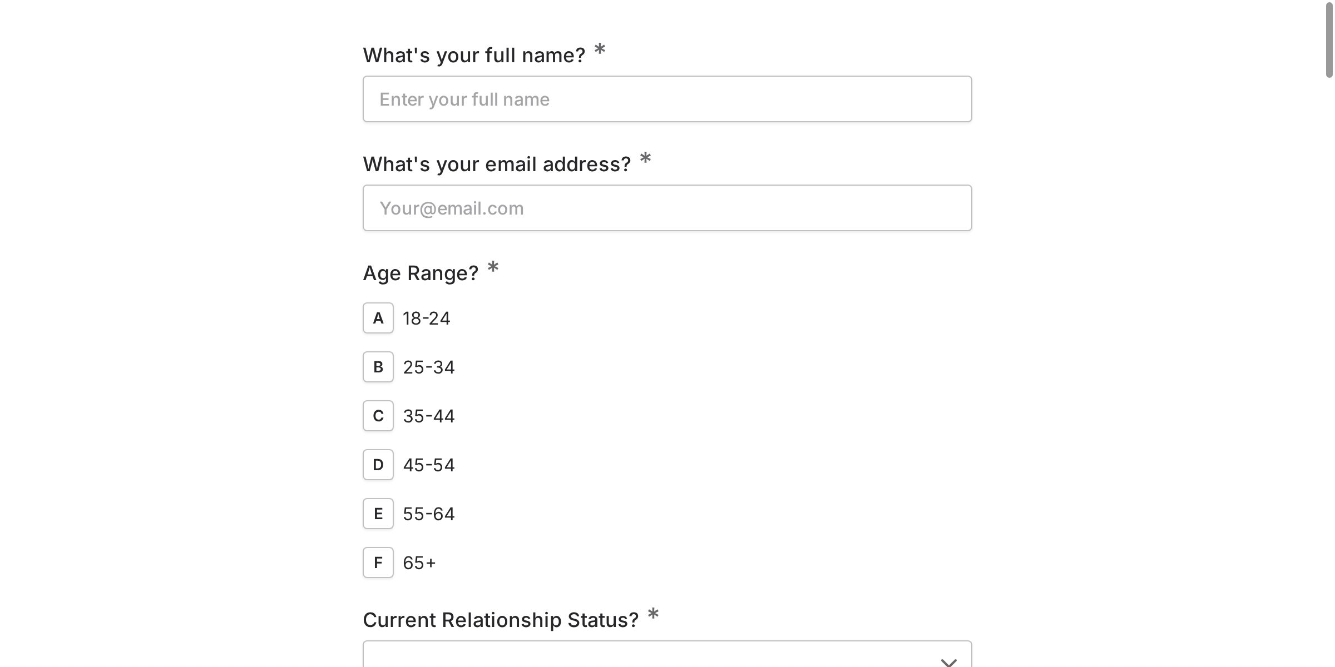Select the "55-64" age range option

(x=429, y=514)
